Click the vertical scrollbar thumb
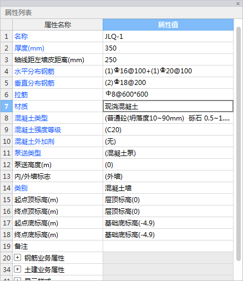The height and width of the screenshot is (281, 243). (x=239, y=144)
